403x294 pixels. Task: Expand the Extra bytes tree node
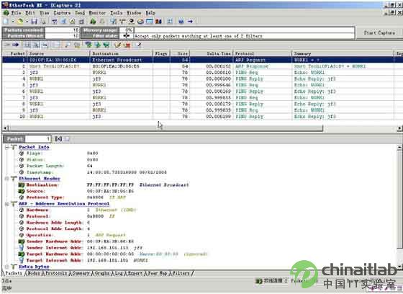coord(7,267)
